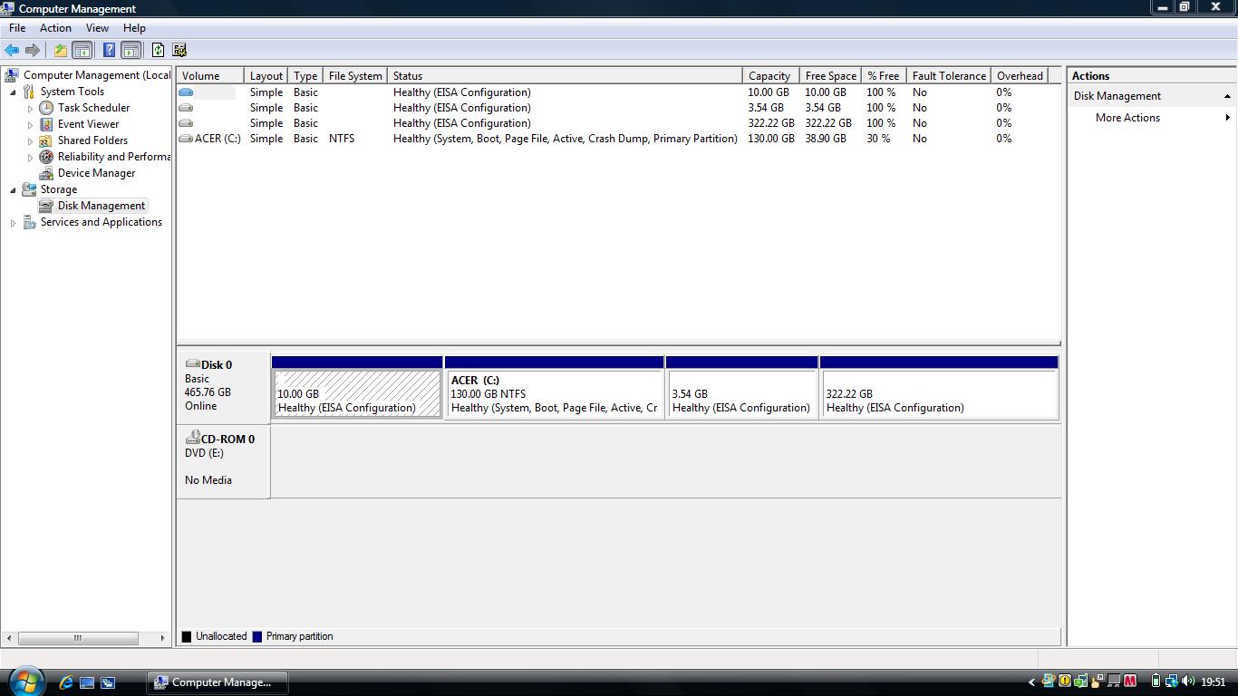Image resolution: width=1238 pixels, height=696 pixels.
Task: Click the Refresh toolbar icon
Action: [x=158, y=51]
